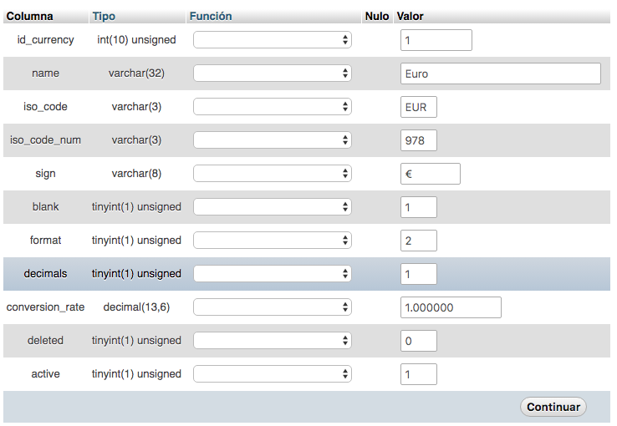Focus the conversion_rate value field

tap(450, 307)
